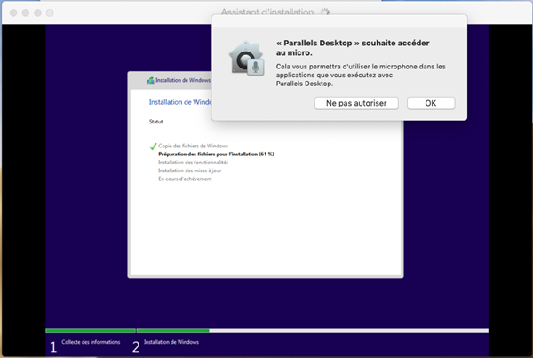Image resolution: width=533 pixels, height=358 pixels.
Task: Click Ne pas autoriser button
Action: coord(356,103)
